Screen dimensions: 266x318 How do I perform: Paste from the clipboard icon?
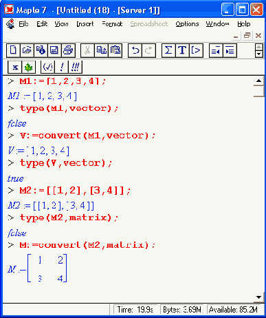click(x=115, y=50)
